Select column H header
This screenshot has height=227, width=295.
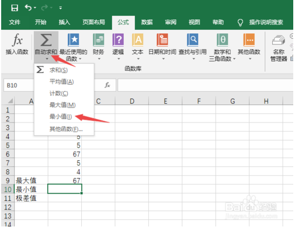point(266,101)
